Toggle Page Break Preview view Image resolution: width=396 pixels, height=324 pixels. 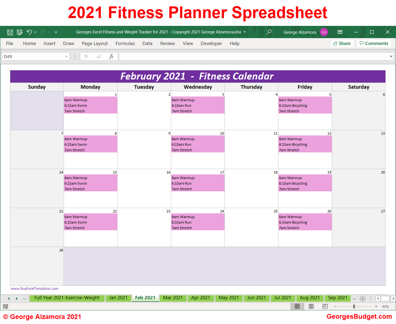325,306
